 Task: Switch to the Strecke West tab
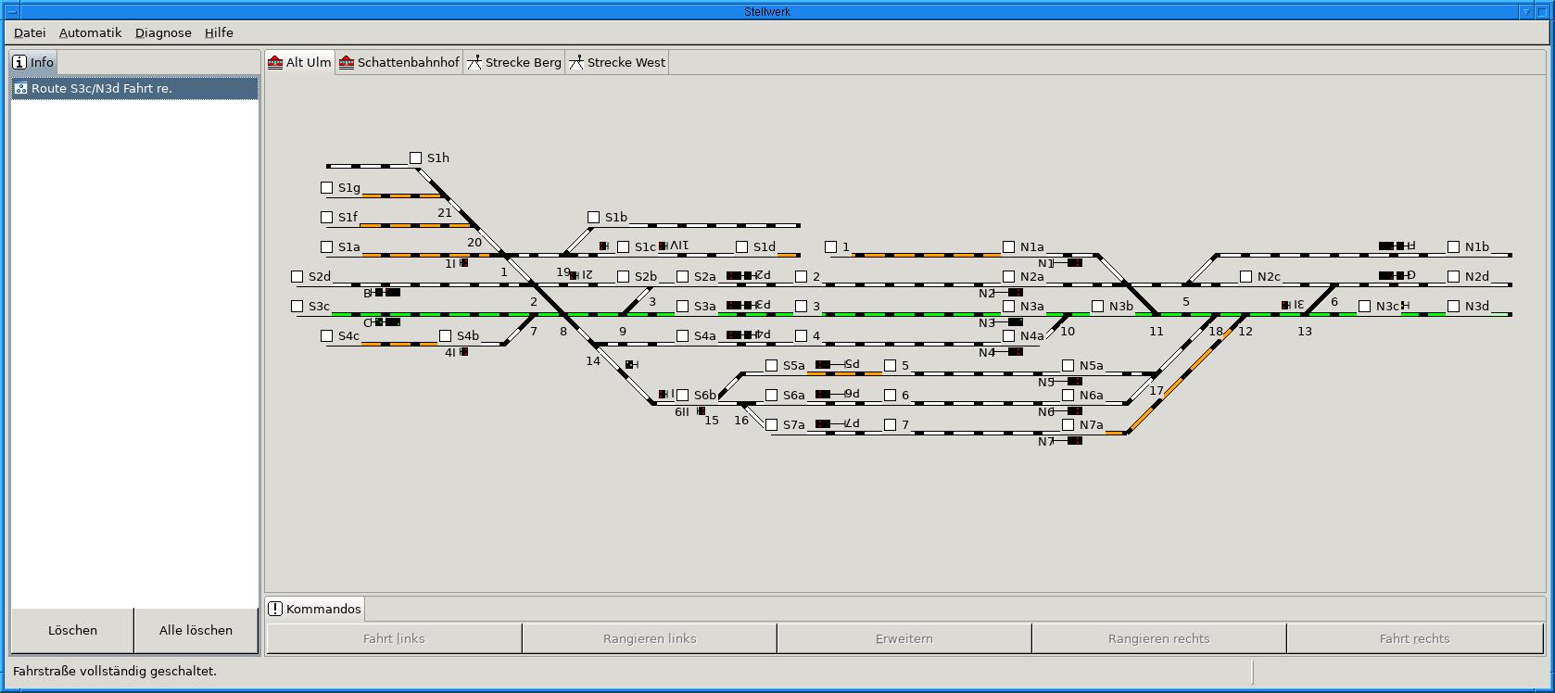tap(617, 62)
